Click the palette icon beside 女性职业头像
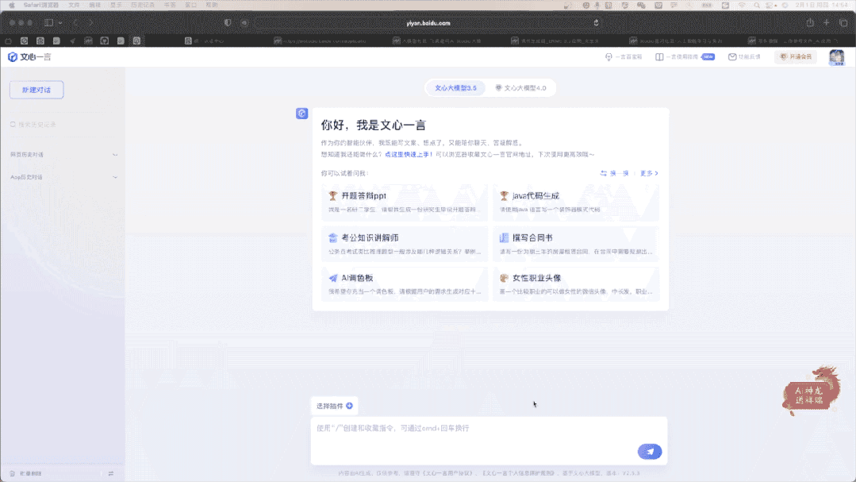 pyautogui.click(x=504, y=278)
